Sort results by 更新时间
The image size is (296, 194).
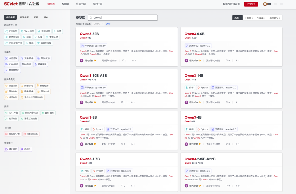point(274,18)
